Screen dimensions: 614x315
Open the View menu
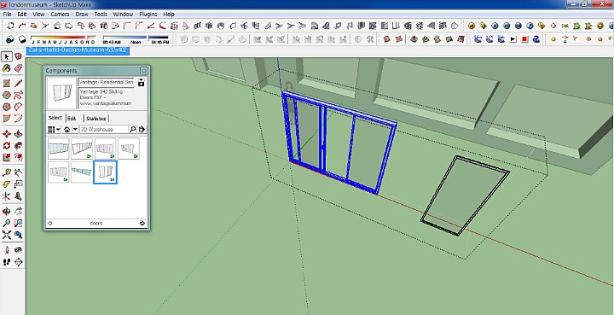[38, 15]
